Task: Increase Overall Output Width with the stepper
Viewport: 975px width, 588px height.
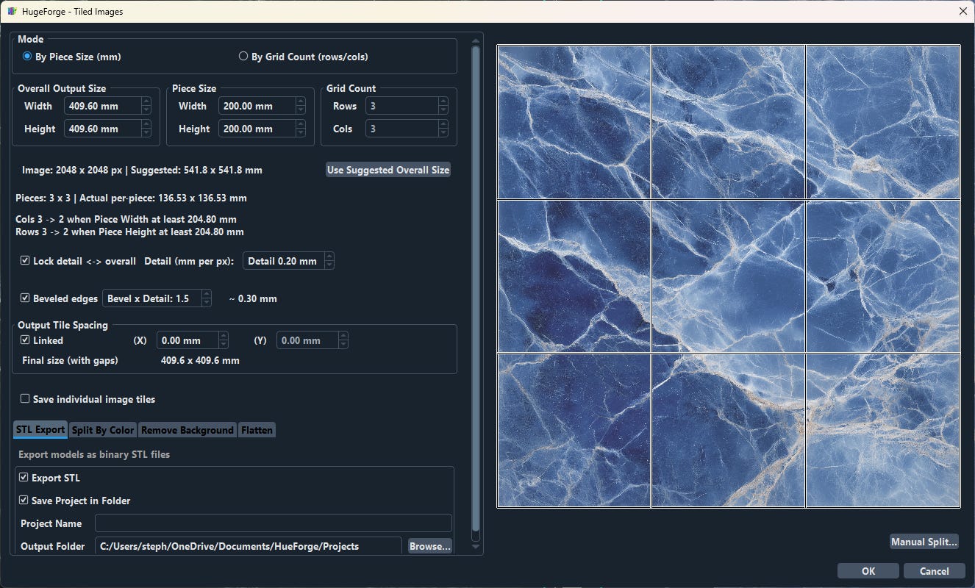Action: (145, 101)
